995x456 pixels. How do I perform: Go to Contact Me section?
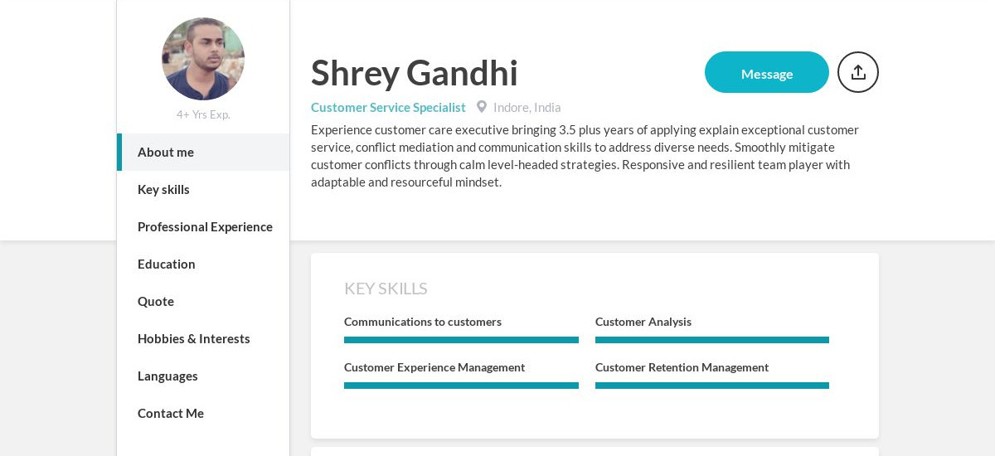pos(171,414)
